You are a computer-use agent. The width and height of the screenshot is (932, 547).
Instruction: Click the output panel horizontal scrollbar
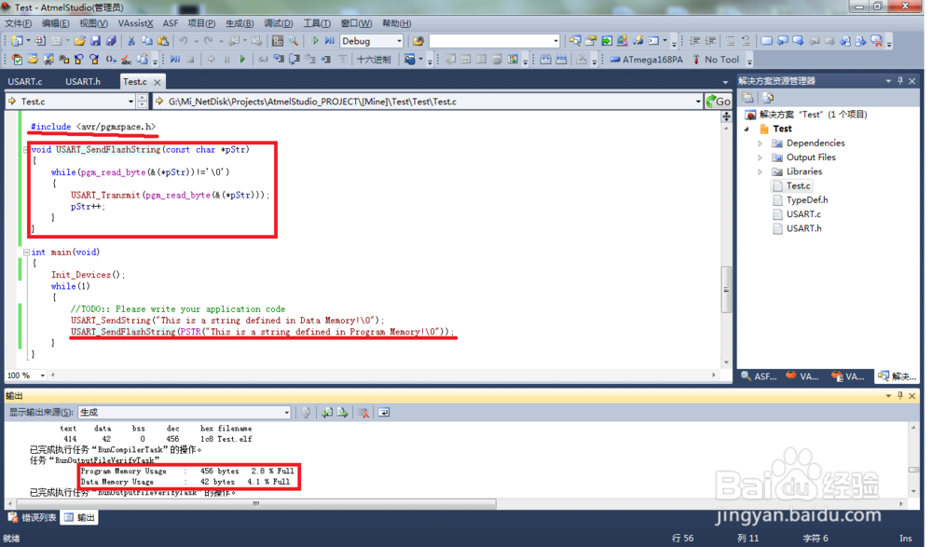coord(255,504)
